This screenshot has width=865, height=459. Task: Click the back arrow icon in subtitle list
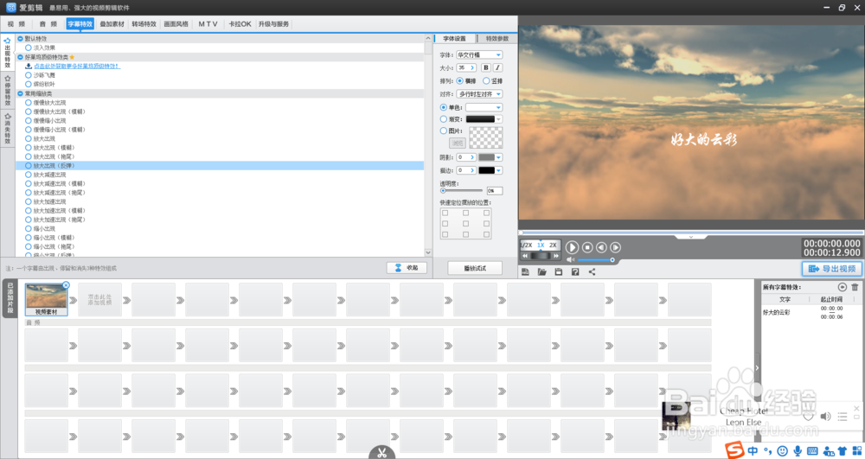pyautogui.click(x=842, y=287)
